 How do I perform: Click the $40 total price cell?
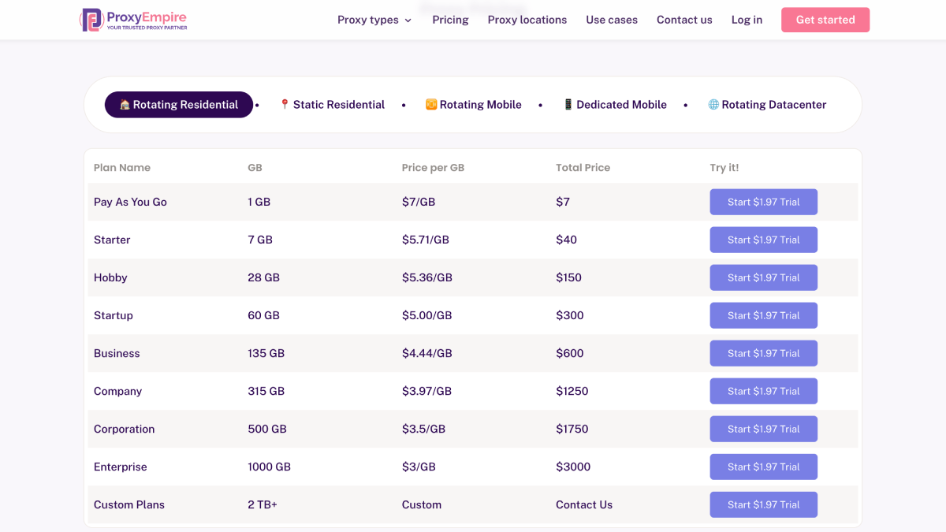[566, 240]
